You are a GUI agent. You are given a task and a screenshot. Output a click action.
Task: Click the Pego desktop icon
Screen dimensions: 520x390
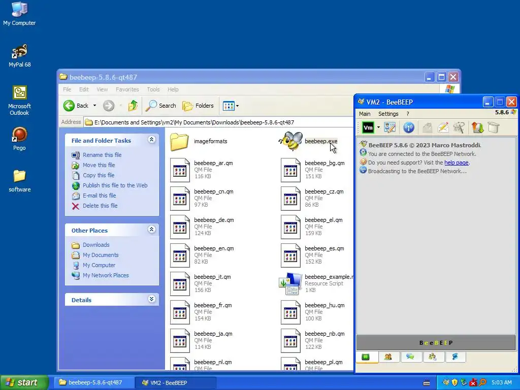pyautogui.click(x=19, y=139)
